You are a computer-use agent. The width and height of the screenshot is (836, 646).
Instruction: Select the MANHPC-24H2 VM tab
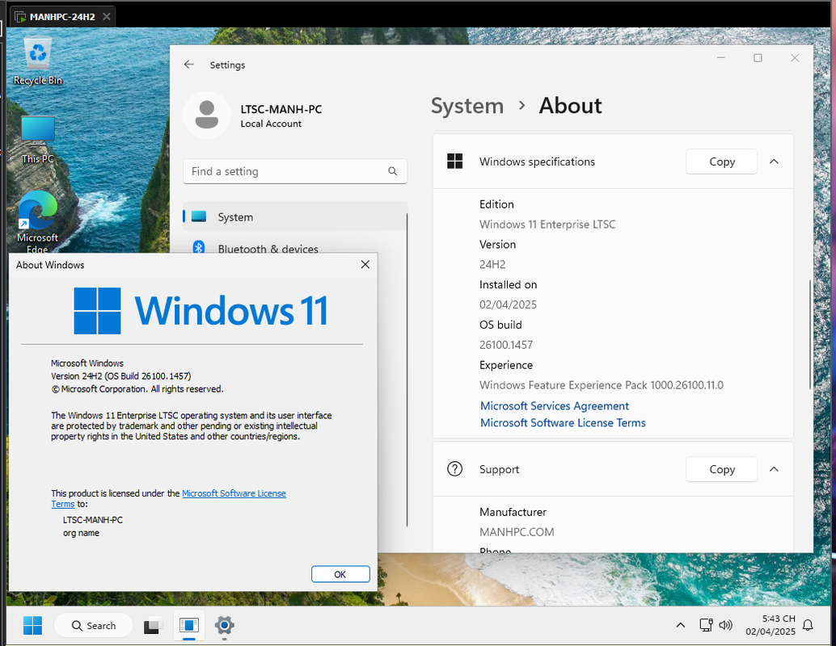pyautogui.click(x=62, y=16)
